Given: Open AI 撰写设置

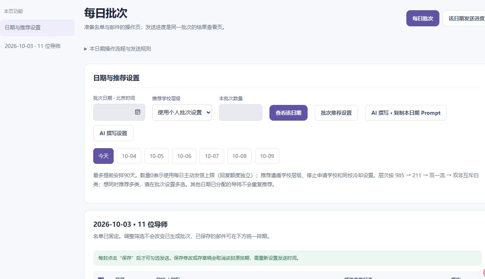Looking at the screenshot, I should [x=113, y=133].
